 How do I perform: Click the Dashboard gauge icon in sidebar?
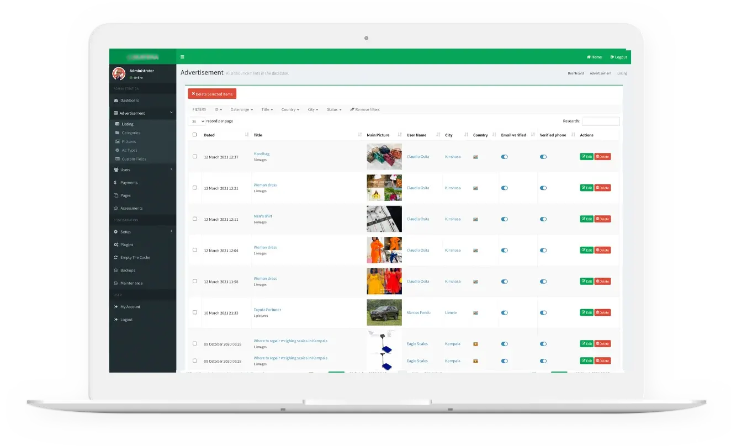pyautogui.click(x=116, y=100)
